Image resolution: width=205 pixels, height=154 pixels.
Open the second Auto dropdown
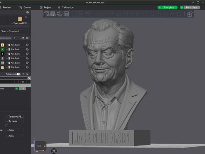(15, 136)
